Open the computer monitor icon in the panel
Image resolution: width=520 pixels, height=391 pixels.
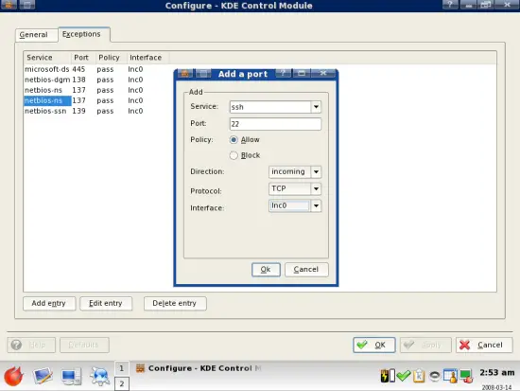pyautogui.click(x=71, y=377)
